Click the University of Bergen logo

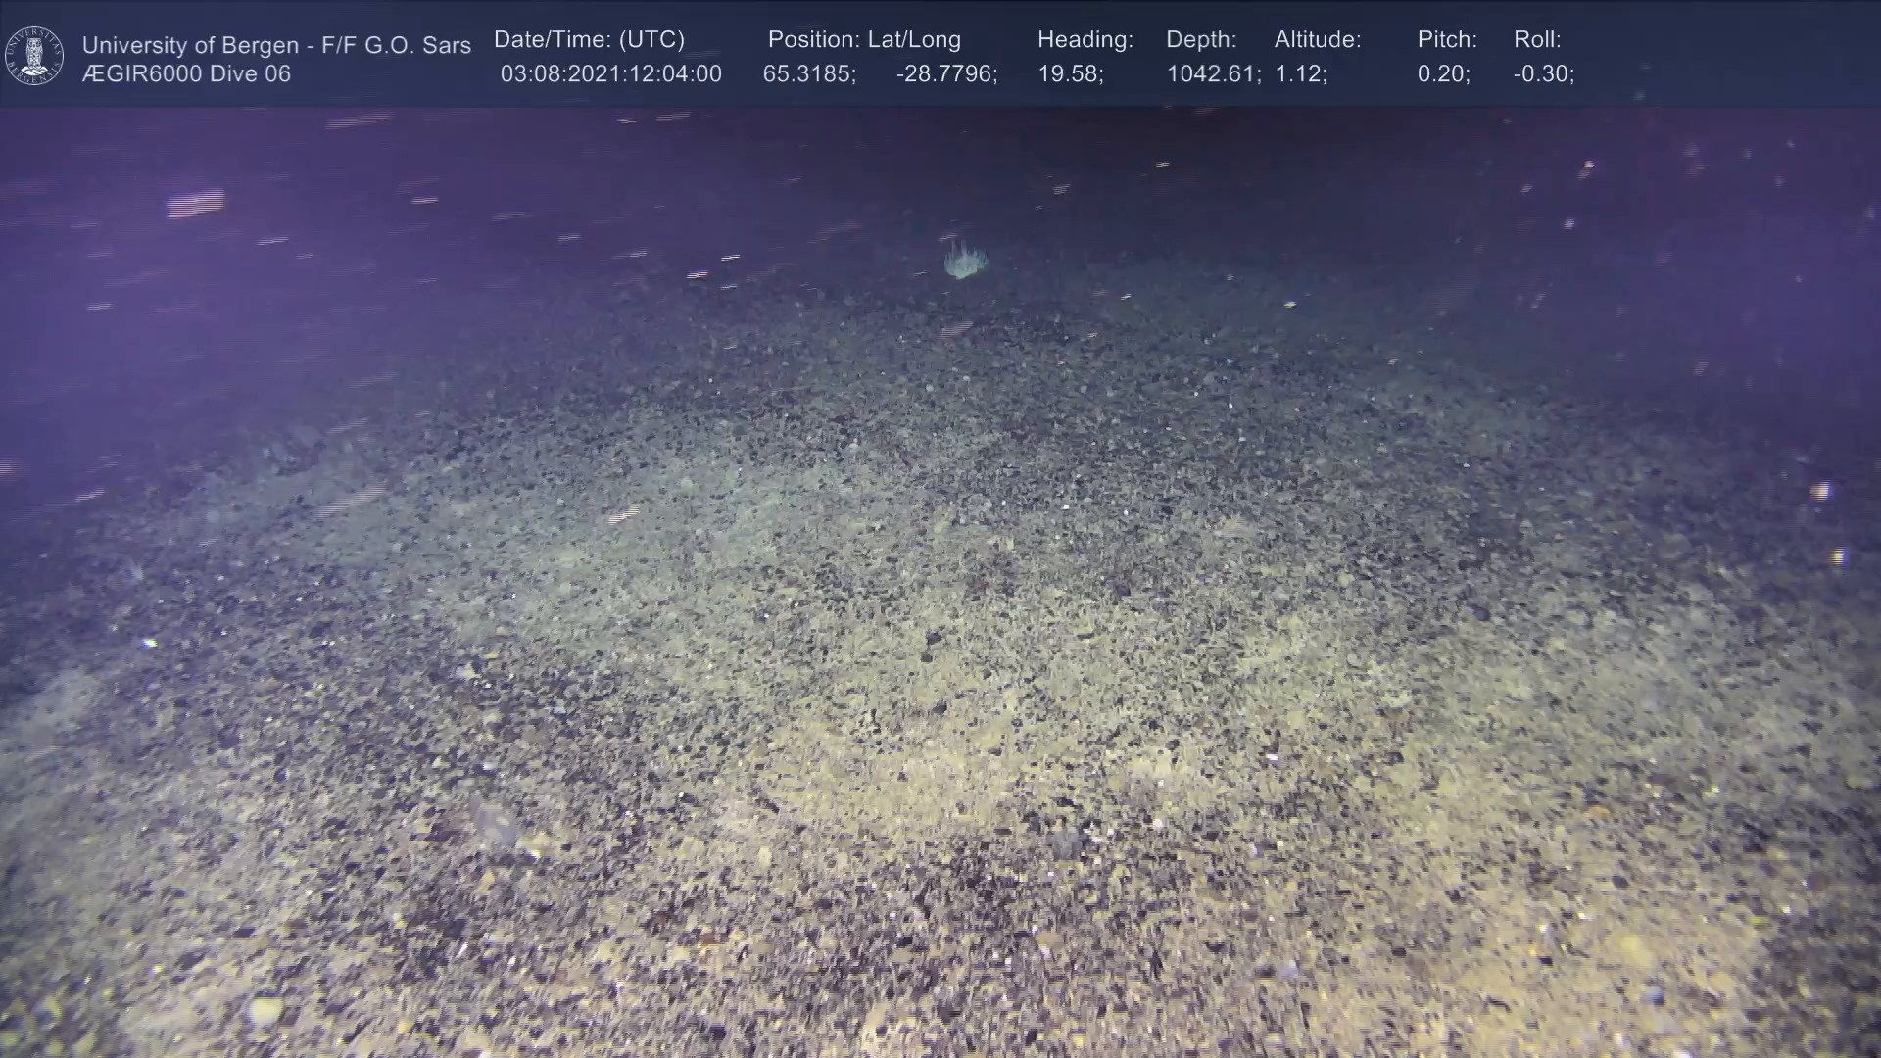[x=34, y=56]
